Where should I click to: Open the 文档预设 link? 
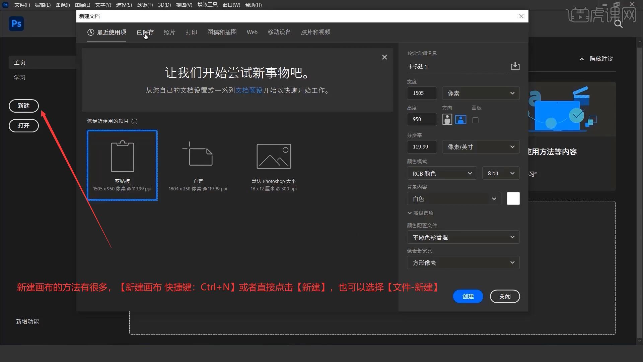pos(248,90)
